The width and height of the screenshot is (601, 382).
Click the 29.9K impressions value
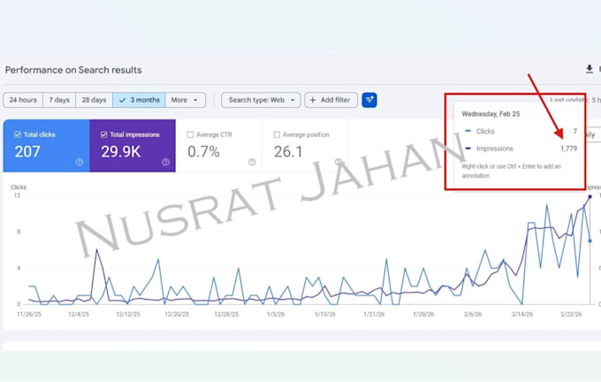(x=121, y=152)
